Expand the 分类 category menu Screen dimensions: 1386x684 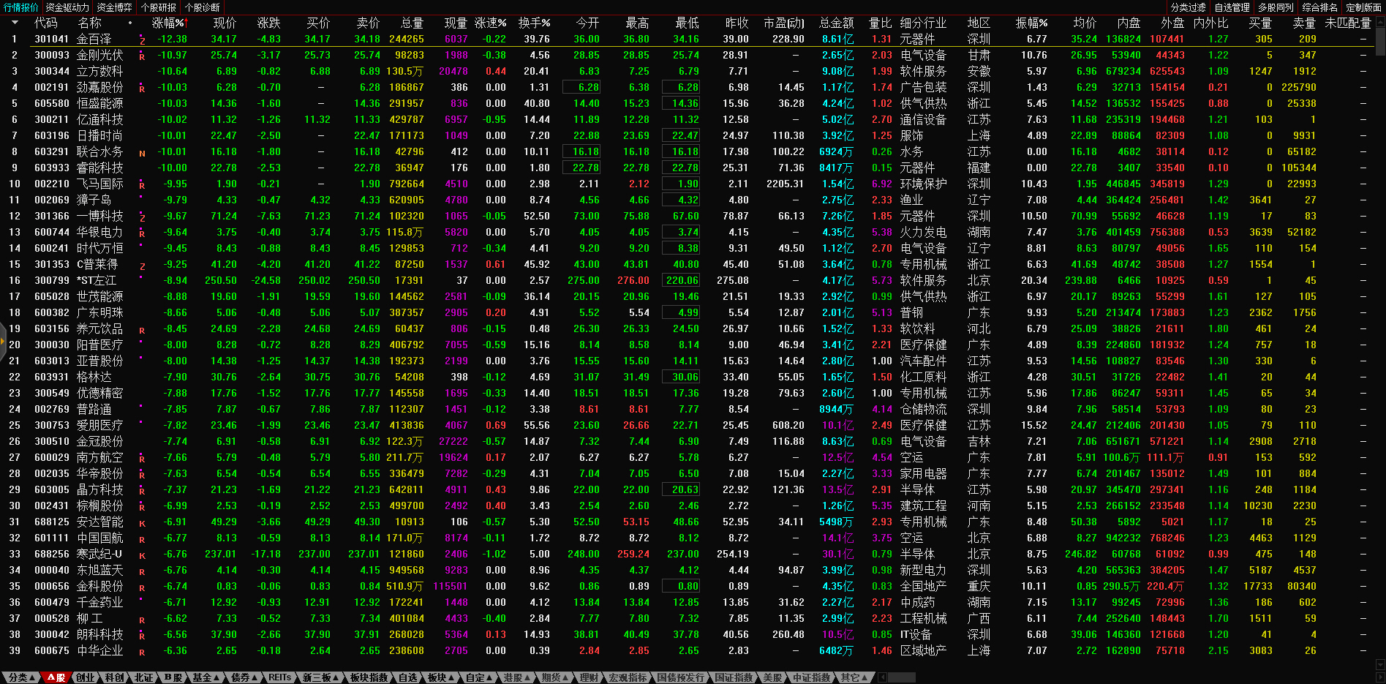click(21, 677)
